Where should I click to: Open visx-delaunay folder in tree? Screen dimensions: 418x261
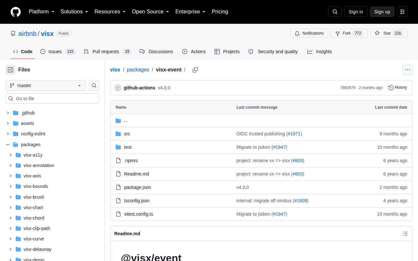38,249
